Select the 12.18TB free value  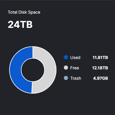click(100, 68)
